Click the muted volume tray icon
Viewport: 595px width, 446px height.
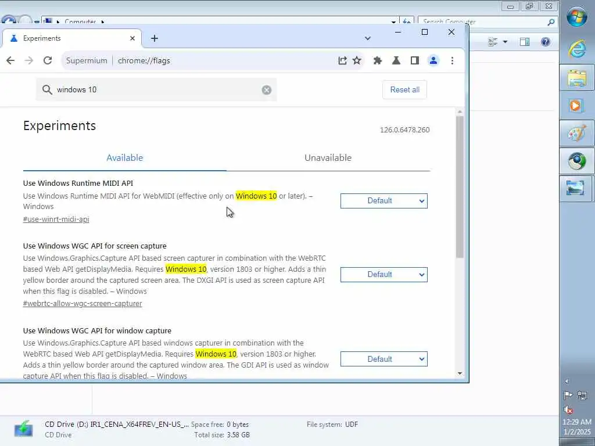(568, 409)
